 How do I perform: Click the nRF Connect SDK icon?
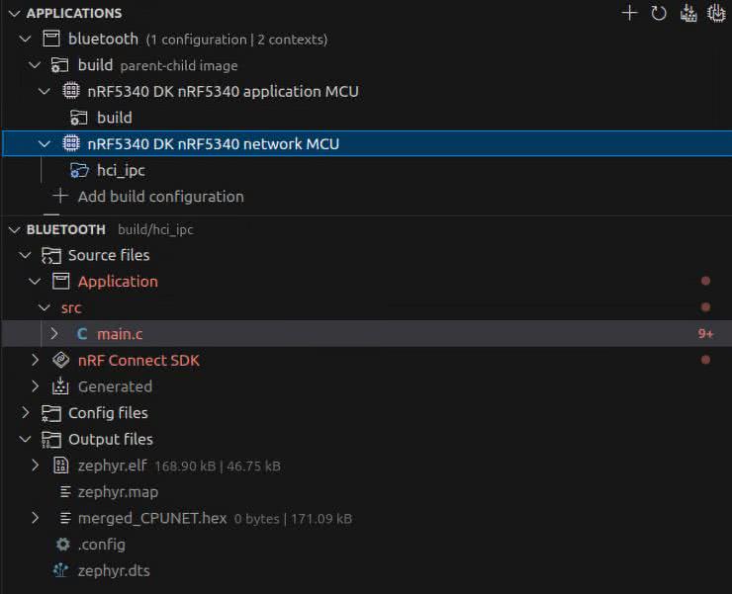coord(60,360)
